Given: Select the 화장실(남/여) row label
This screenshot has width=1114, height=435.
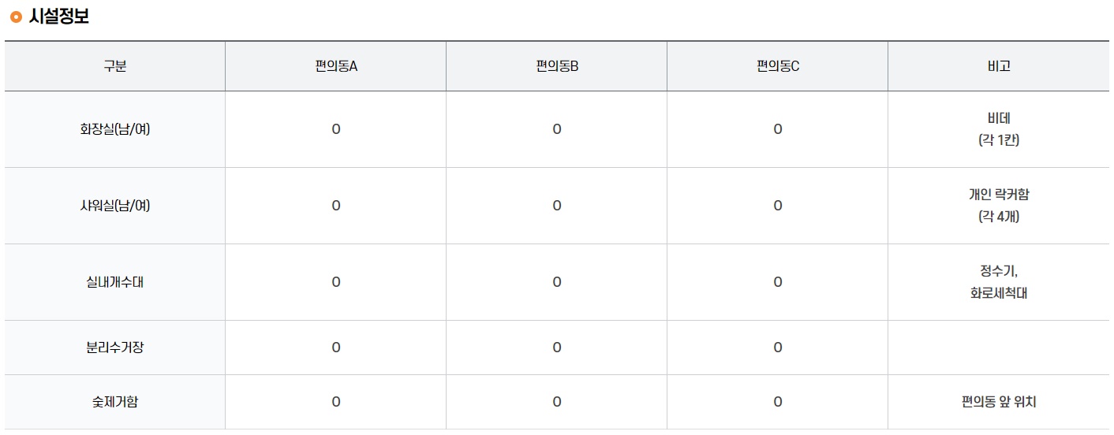Looking at the screenshot, I should (115, 129).
